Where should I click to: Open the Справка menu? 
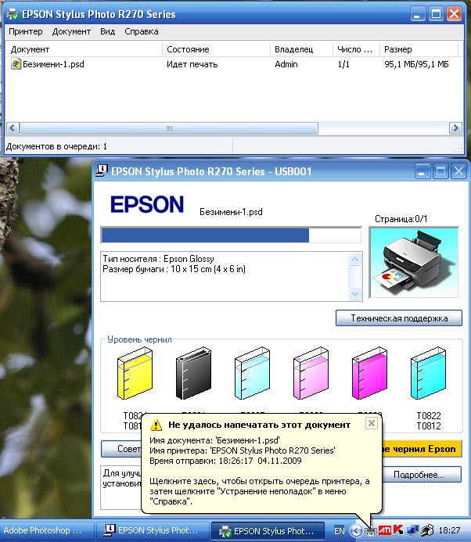142,31
